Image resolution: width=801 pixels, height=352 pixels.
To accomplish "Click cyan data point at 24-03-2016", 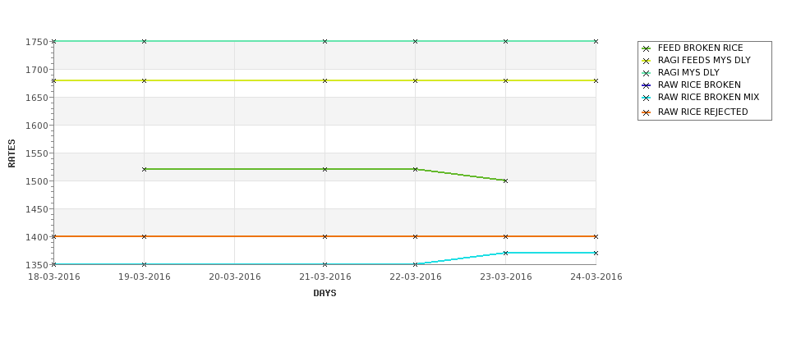I will point(596,253).
